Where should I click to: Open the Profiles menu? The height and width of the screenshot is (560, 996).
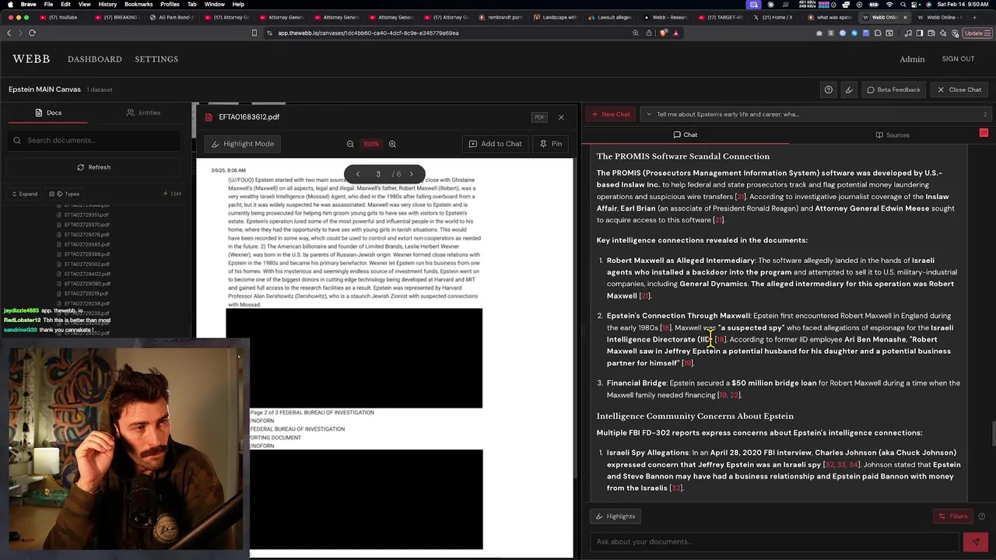170,4
